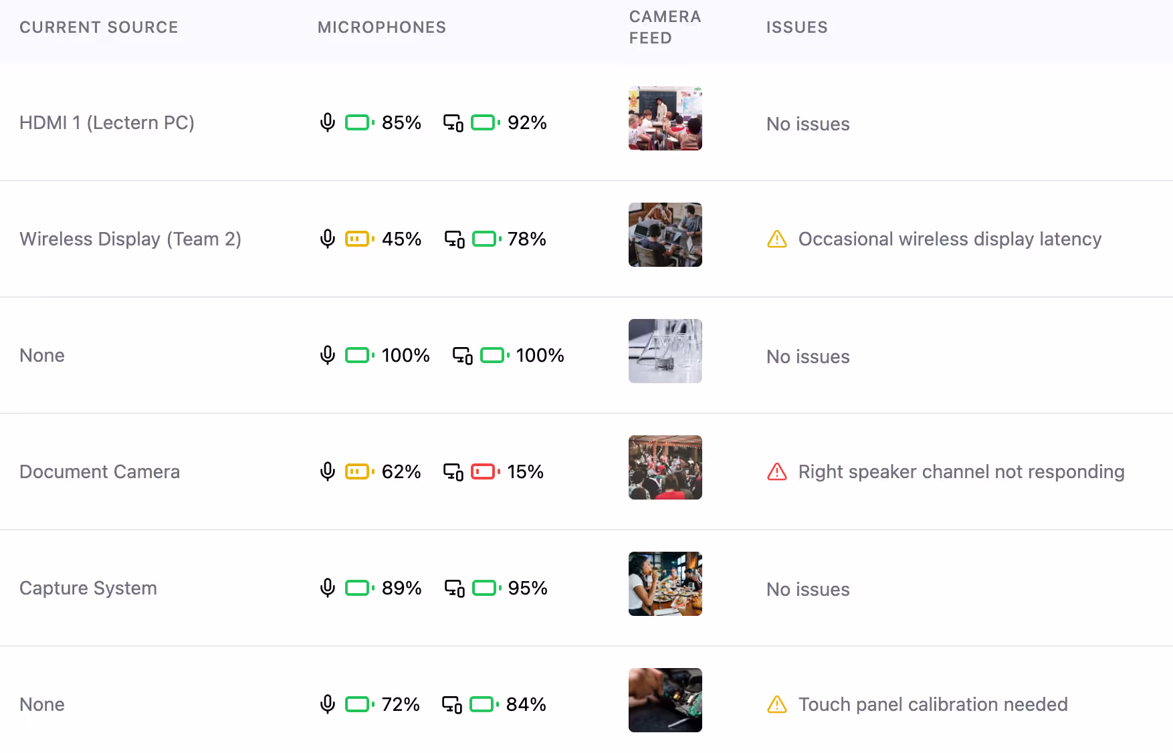The image size is (1173, 753).
Task: Open the Right speaker channel not responding issue
Action: (961, 471)
